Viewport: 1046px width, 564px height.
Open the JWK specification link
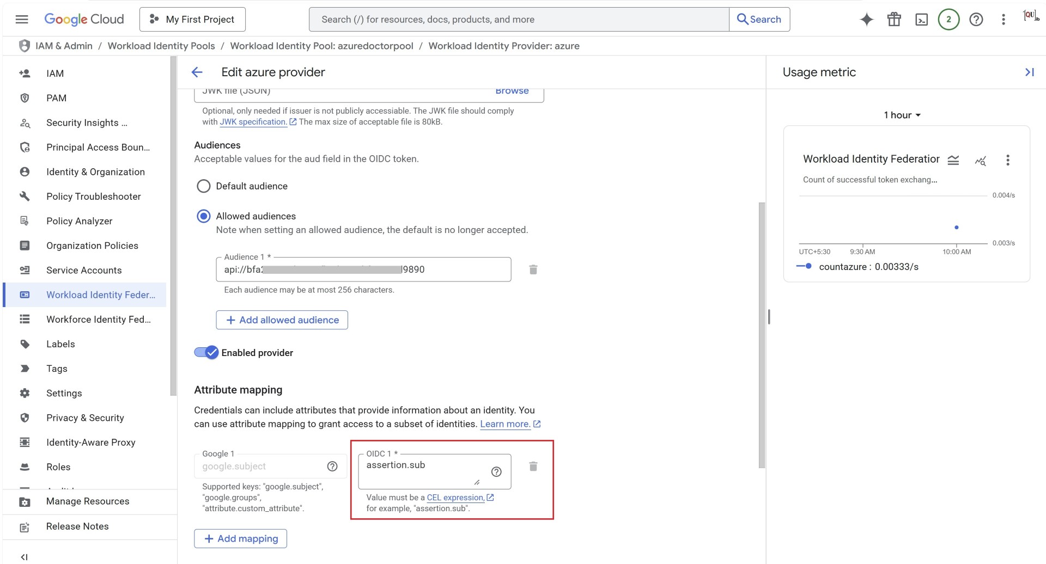(x=253, y=122)
